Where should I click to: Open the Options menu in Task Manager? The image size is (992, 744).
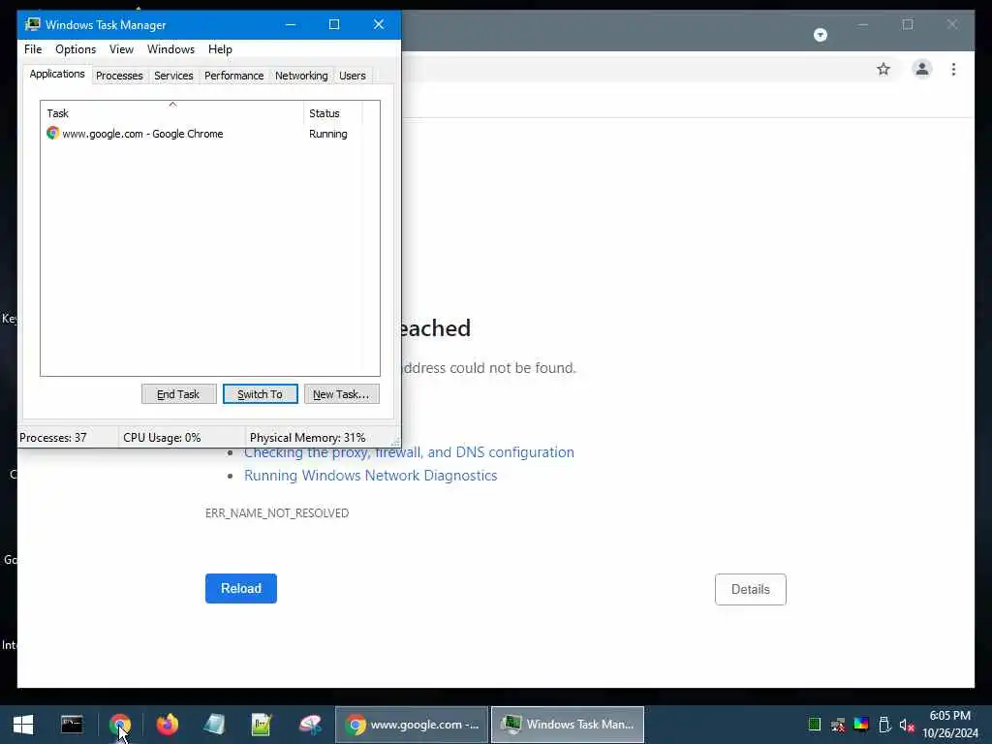pos(76,49)
